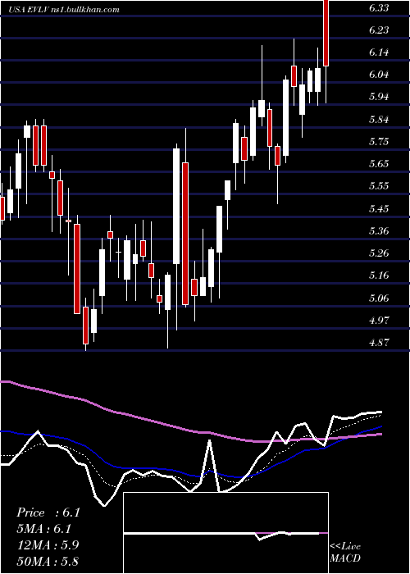Click the 5.65 price axis label

pyautogui.click(x=379, y=164)
